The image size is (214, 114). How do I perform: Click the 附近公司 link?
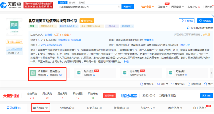(185, 45)
